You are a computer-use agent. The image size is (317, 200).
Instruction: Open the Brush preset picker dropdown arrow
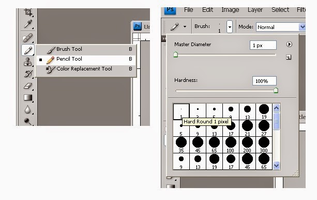point(230,27)
